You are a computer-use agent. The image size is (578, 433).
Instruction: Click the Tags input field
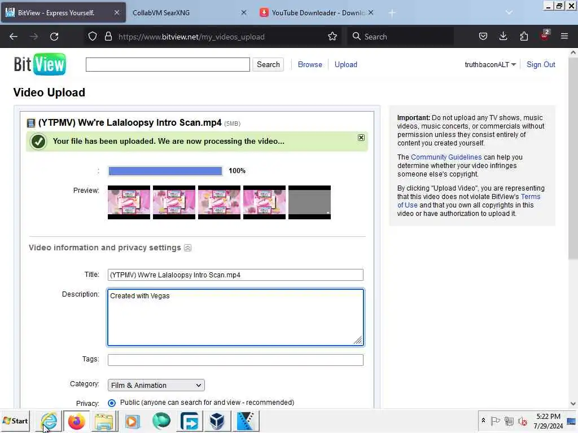point(235,360)
